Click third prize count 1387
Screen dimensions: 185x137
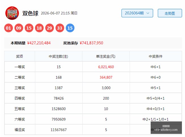[58, 88]
